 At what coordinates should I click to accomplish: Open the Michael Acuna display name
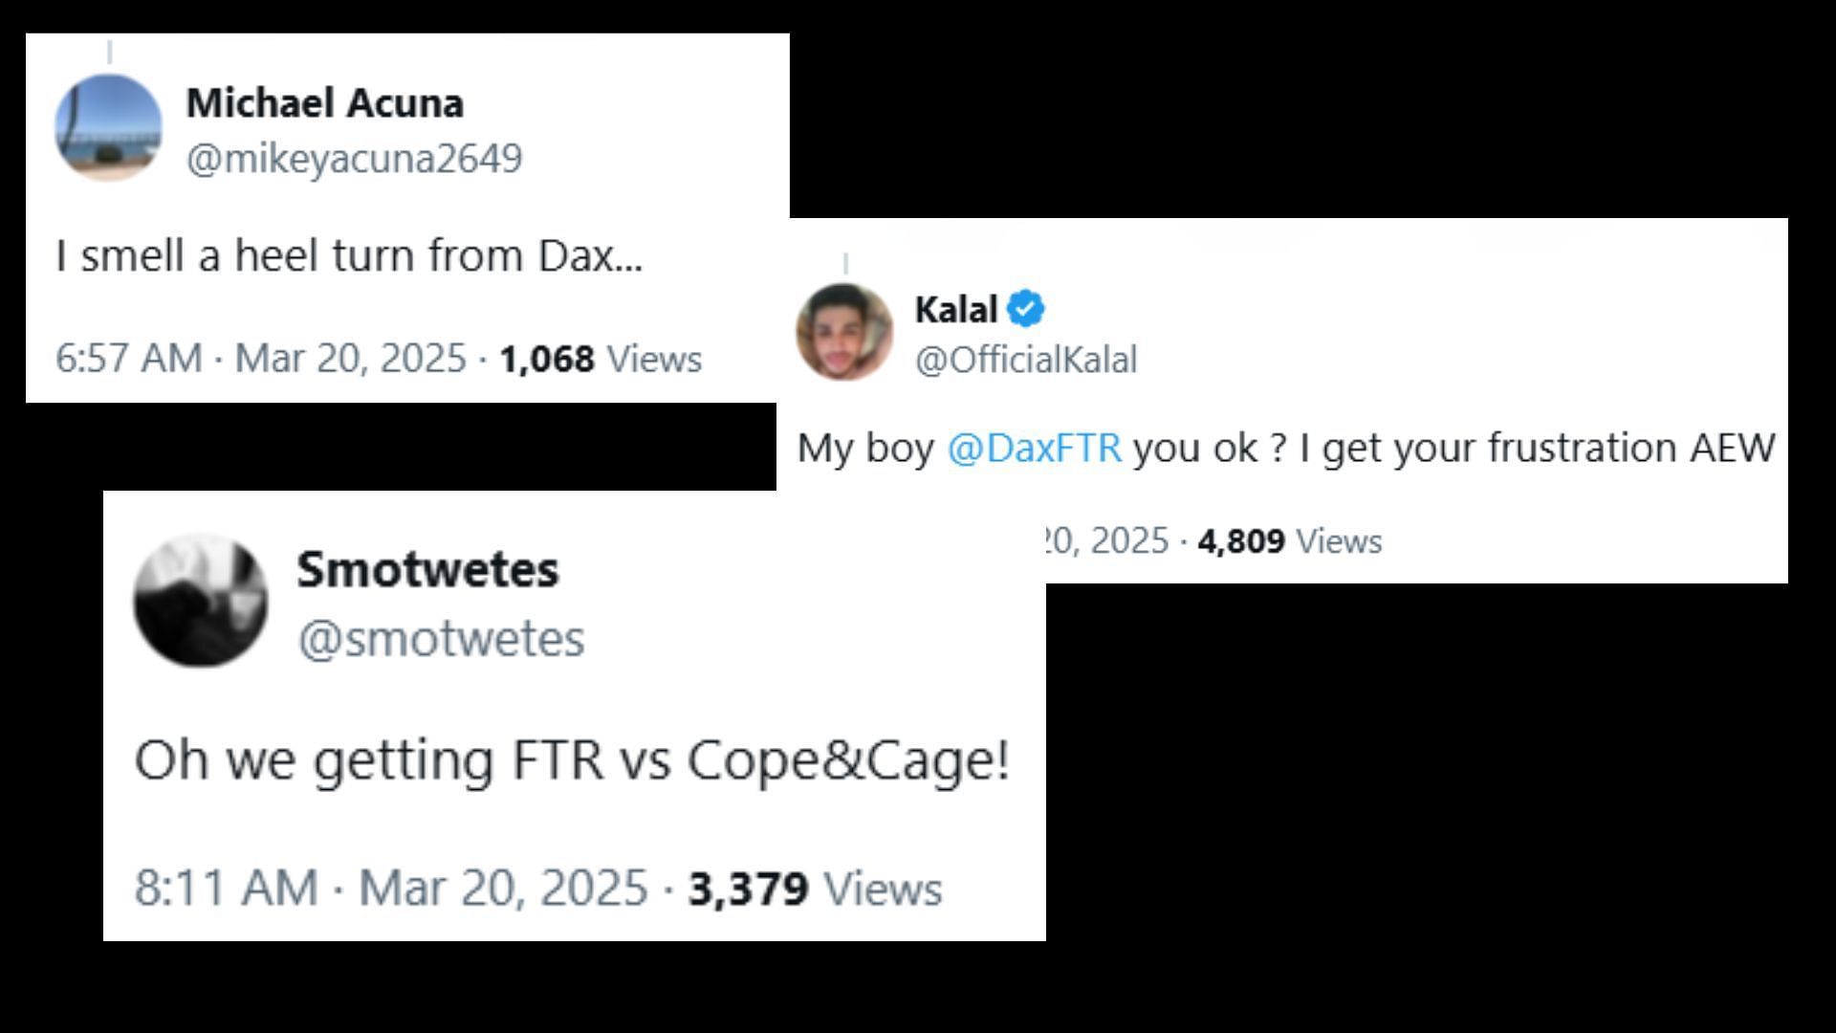pos(324,103)
